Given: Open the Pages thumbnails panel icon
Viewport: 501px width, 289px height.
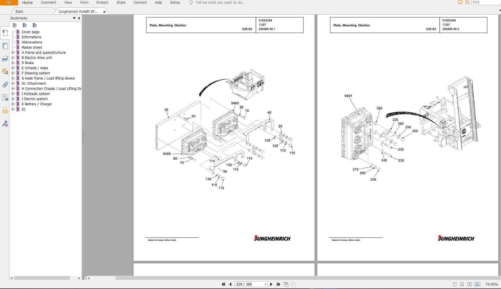Looking at the screenshot, I should [5, 46].
